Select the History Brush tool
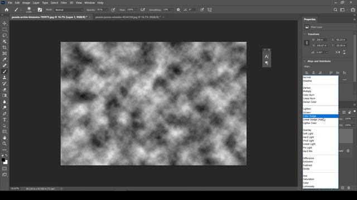357x200 pixels. [4, 83]
